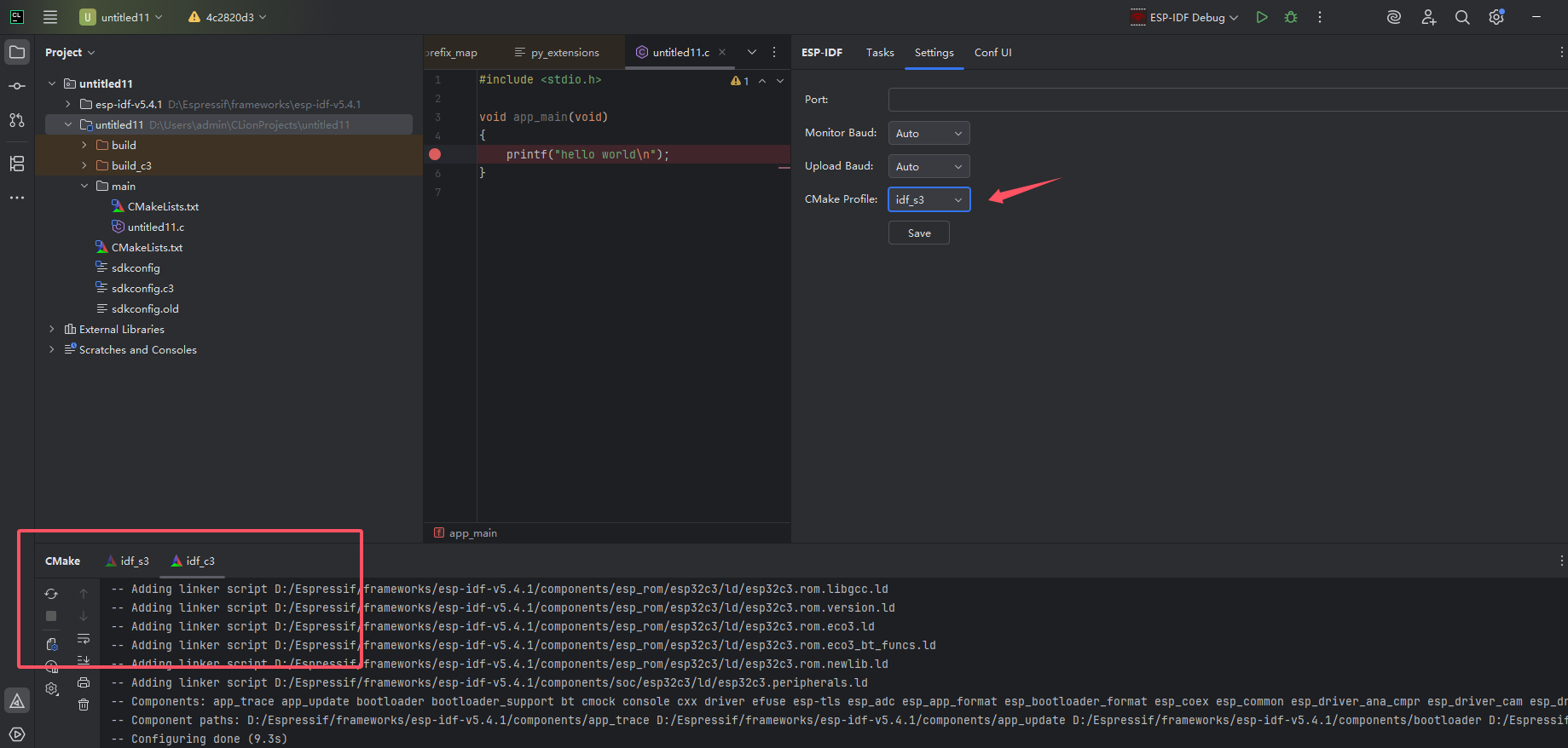This screenshot has width=1568, height=748.
Task: Stop the CMake reload
Action: (51, 616)
